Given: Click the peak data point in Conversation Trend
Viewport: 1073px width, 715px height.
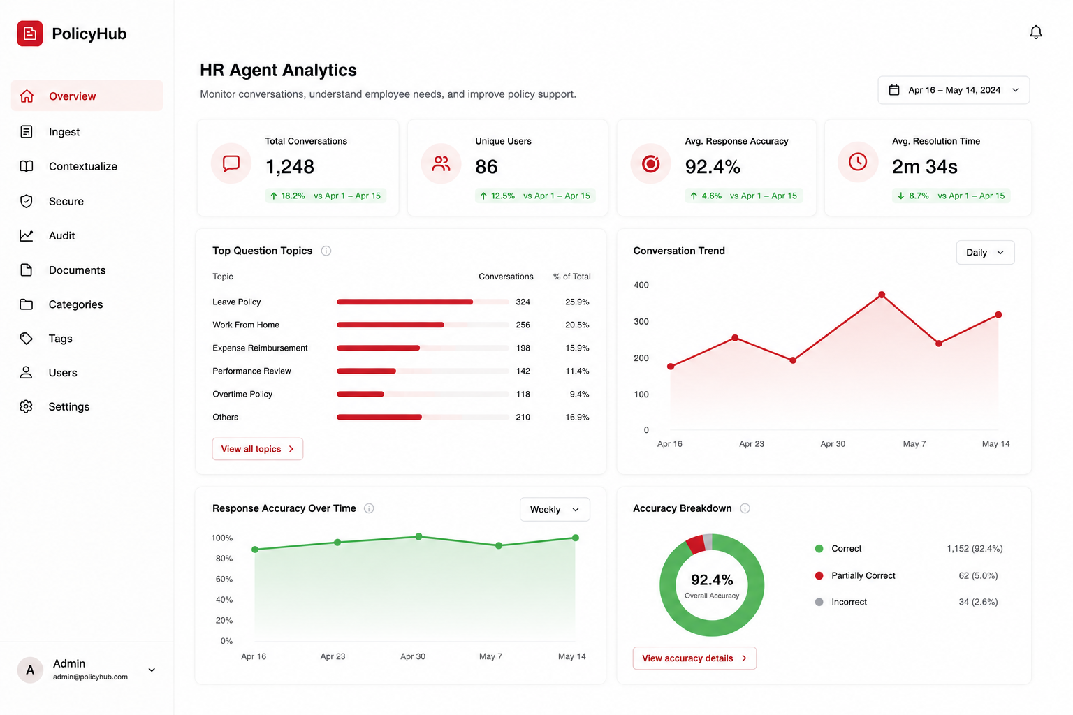Looking at the screenshot, I should coord(882,295).
